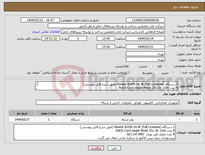Click the quantity cell showing 1

point(49,119)
